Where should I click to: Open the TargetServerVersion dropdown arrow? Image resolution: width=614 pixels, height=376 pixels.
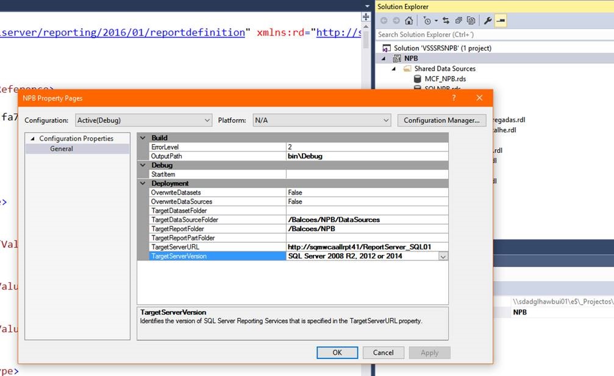(443, 256)
